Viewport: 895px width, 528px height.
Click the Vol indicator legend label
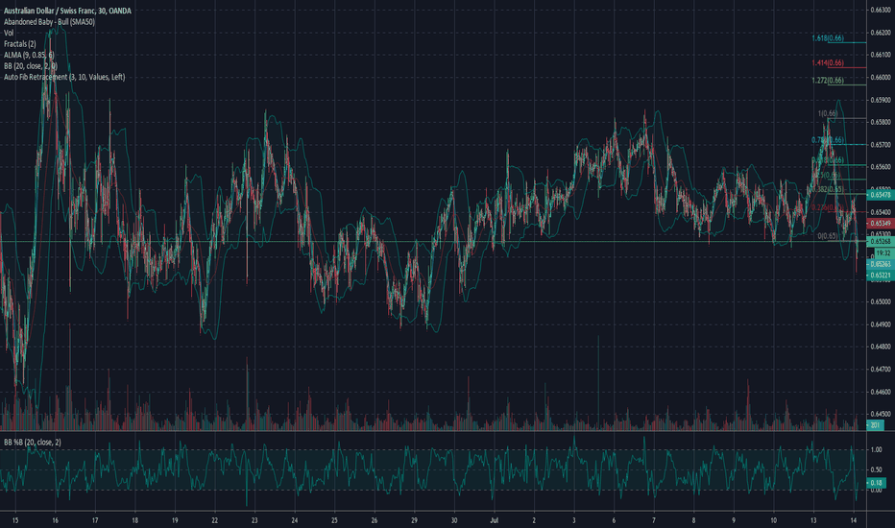point(9,33)
